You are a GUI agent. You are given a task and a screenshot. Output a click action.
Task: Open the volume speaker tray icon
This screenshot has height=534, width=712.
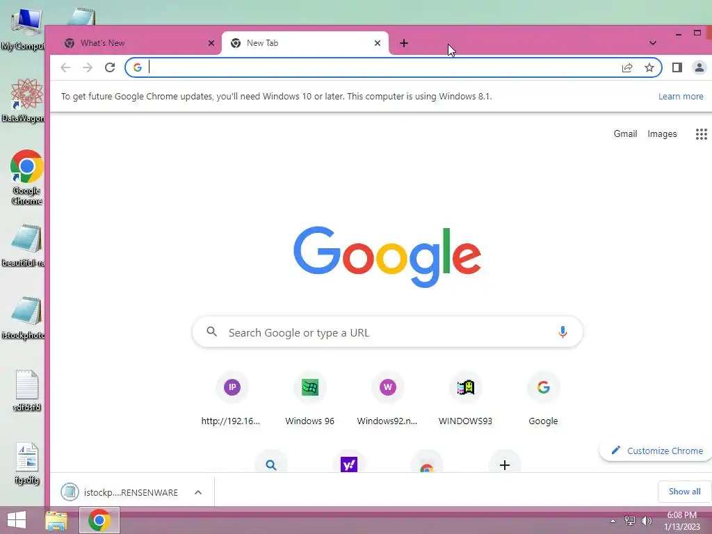pos(647,521)
